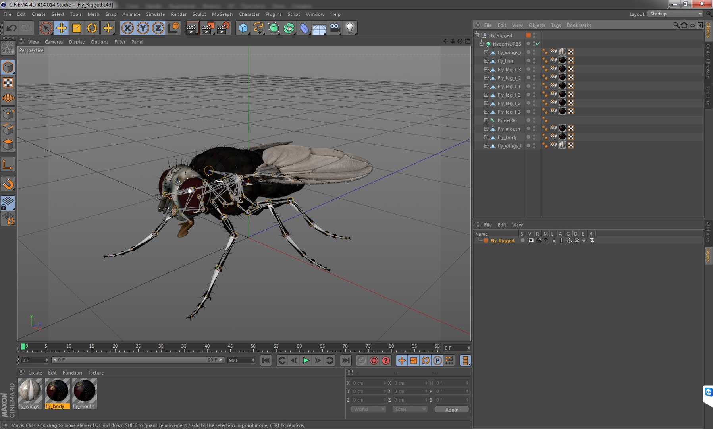The image size is (713, 429).
Task: Open the array modeling objects icon
Action: 289,28
